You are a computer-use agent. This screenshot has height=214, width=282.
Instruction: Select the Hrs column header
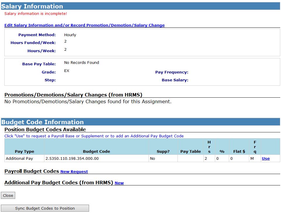(x=209, y=147)
